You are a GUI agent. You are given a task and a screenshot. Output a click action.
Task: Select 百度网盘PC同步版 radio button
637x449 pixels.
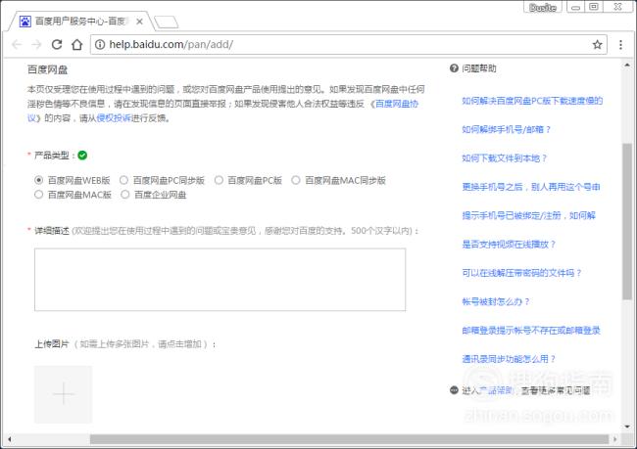(123, 180)
